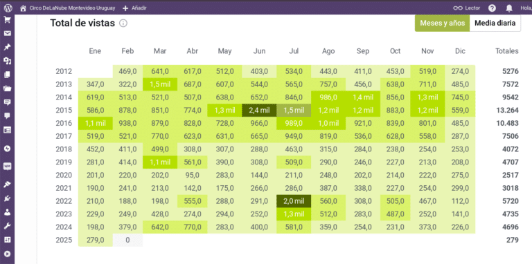This screenshot has width=532, height=264.
Task: Select the April 2020 cell showing 95,0
Action: (x=193, y=175)
